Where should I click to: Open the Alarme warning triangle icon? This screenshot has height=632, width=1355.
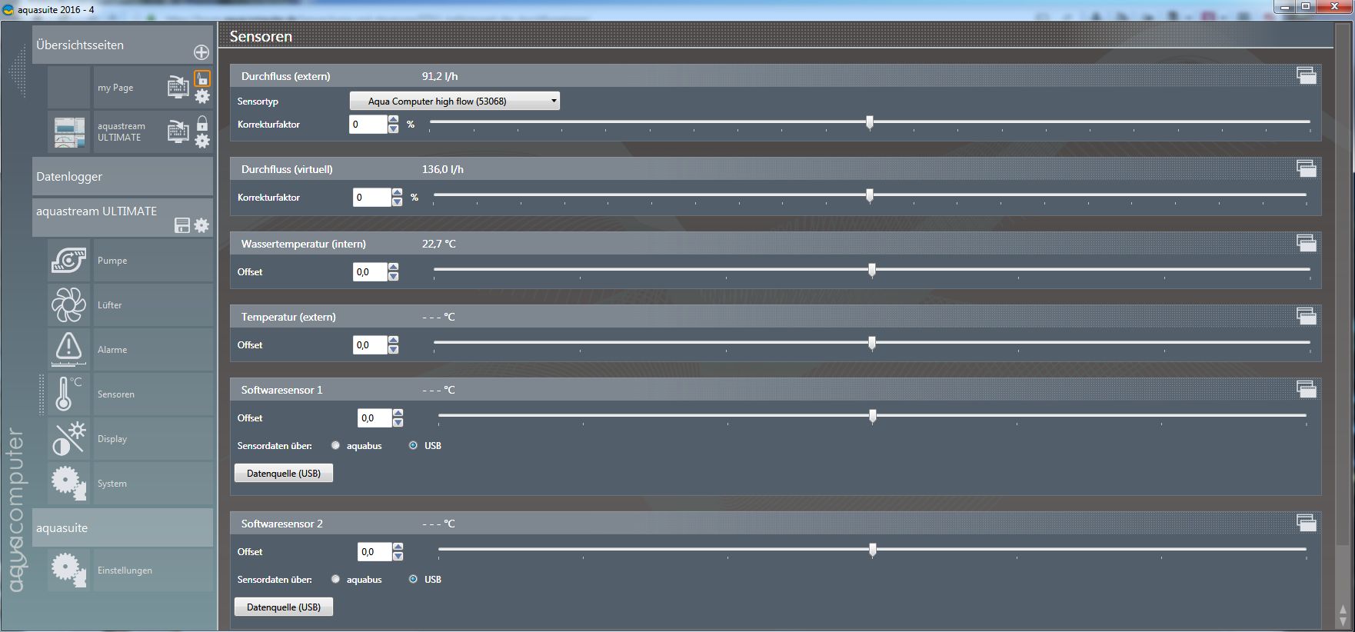coord(69,350)
